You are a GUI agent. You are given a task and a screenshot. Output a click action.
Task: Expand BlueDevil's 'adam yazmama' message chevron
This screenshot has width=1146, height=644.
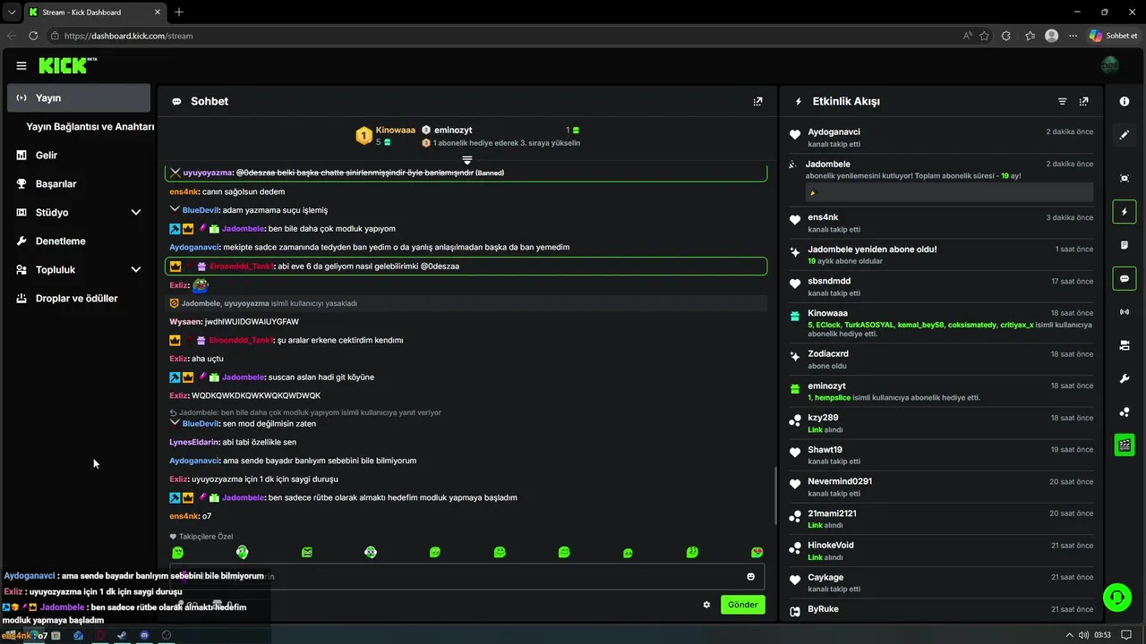pos(175,209)
